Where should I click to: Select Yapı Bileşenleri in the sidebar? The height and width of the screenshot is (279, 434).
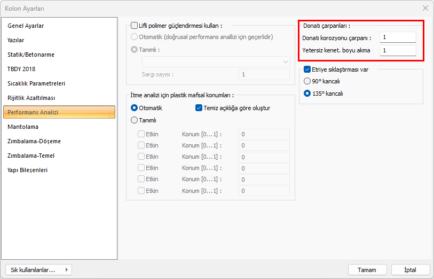tap(28, 170)
